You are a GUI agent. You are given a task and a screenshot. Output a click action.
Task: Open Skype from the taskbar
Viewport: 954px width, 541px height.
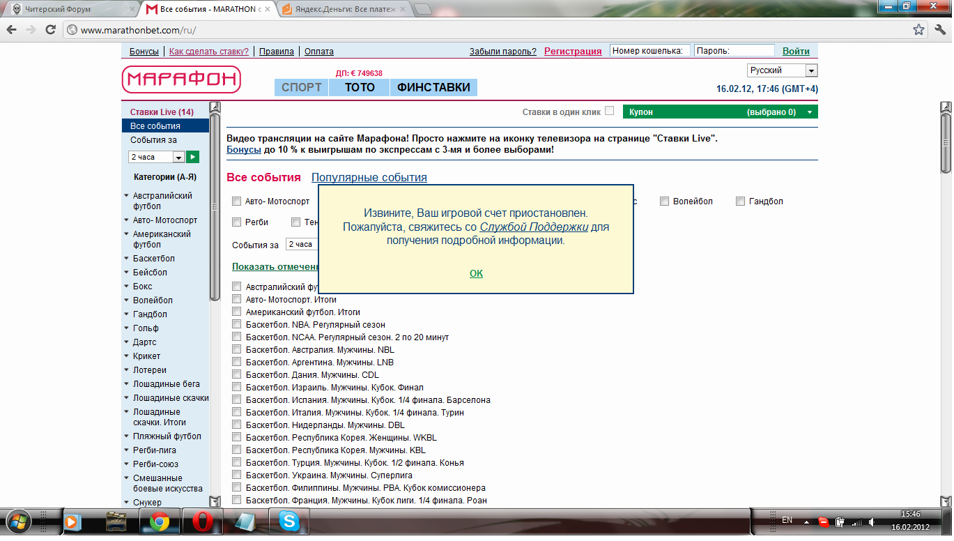pos(288,521)
